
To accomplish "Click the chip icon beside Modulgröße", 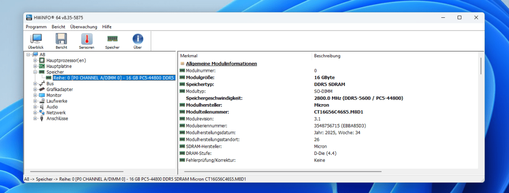I will (182, 77).
